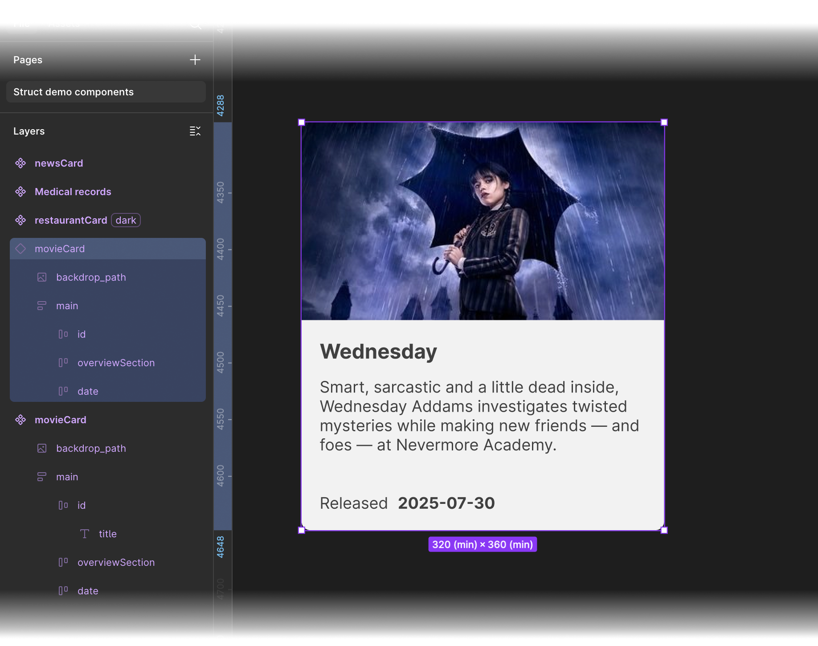Click the Medical records component icon
This screenshot has width=818, height=646.
[x=20, y=192]
